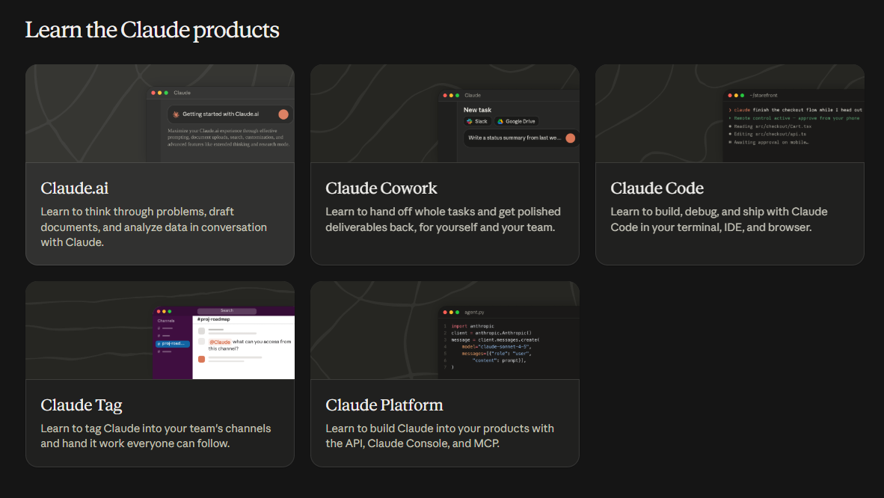The width and height of the screenshot is (884, 498).
Task: Open the Claude.ai card title
Action: tap(75, 188)
